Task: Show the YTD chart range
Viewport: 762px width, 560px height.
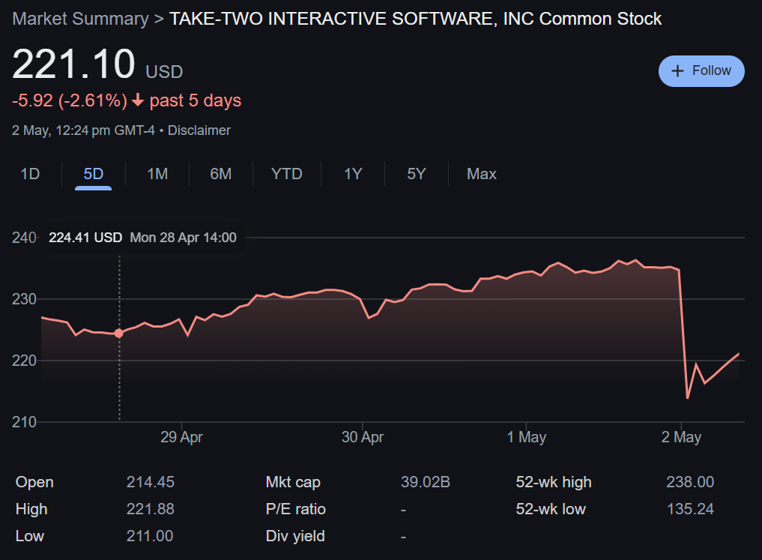Action: (x=286, y=174)
